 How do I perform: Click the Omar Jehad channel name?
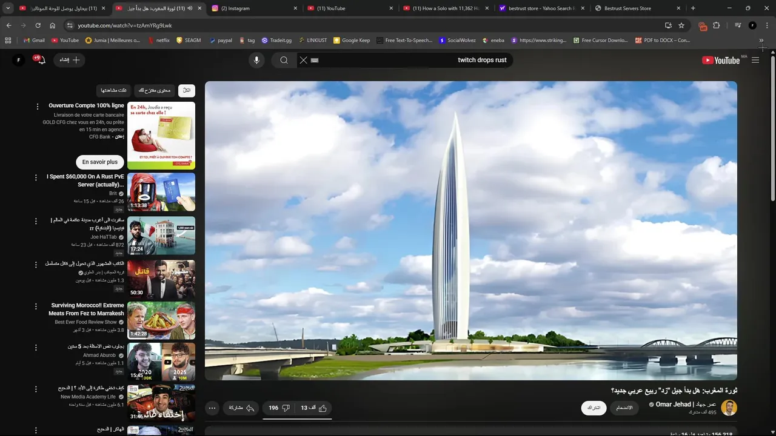point(686,404)
